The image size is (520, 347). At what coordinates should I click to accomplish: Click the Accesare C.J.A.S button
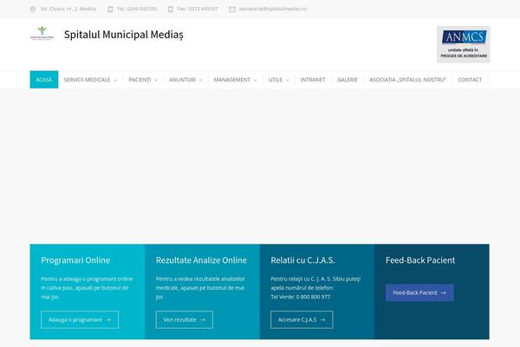pos(302,319)
